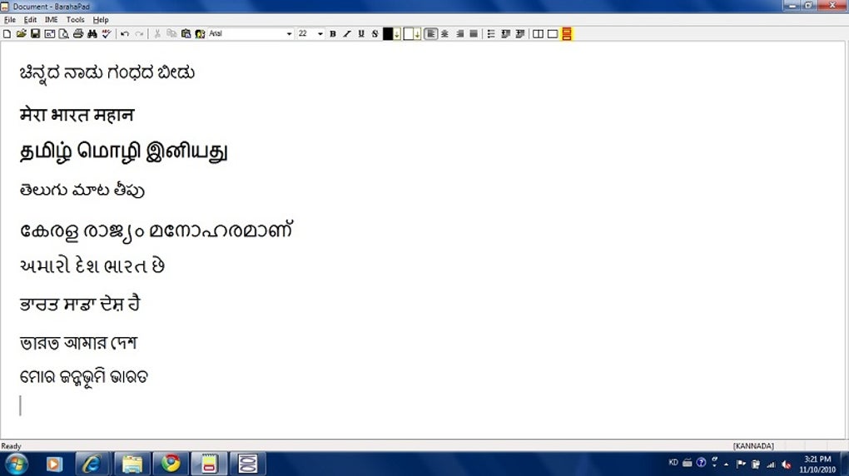Toggle left text alignment
The width and height of the screenshot is (849, 476).
click(430, 33)
